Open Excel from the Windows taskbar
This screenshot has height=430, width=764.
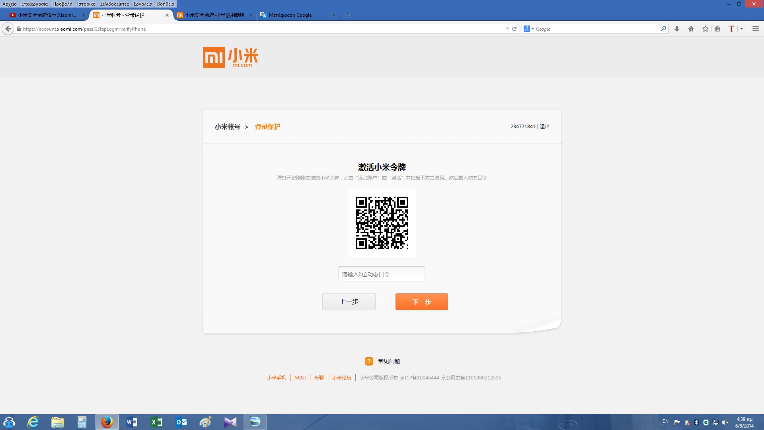[156, 422]
